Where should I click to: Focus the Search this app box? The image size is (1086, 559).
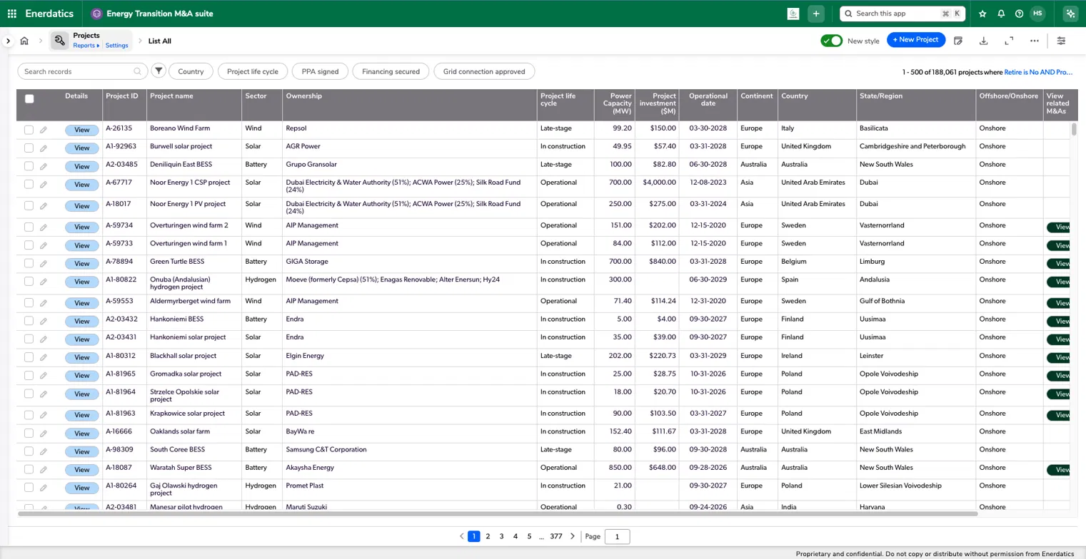(903, 14)
